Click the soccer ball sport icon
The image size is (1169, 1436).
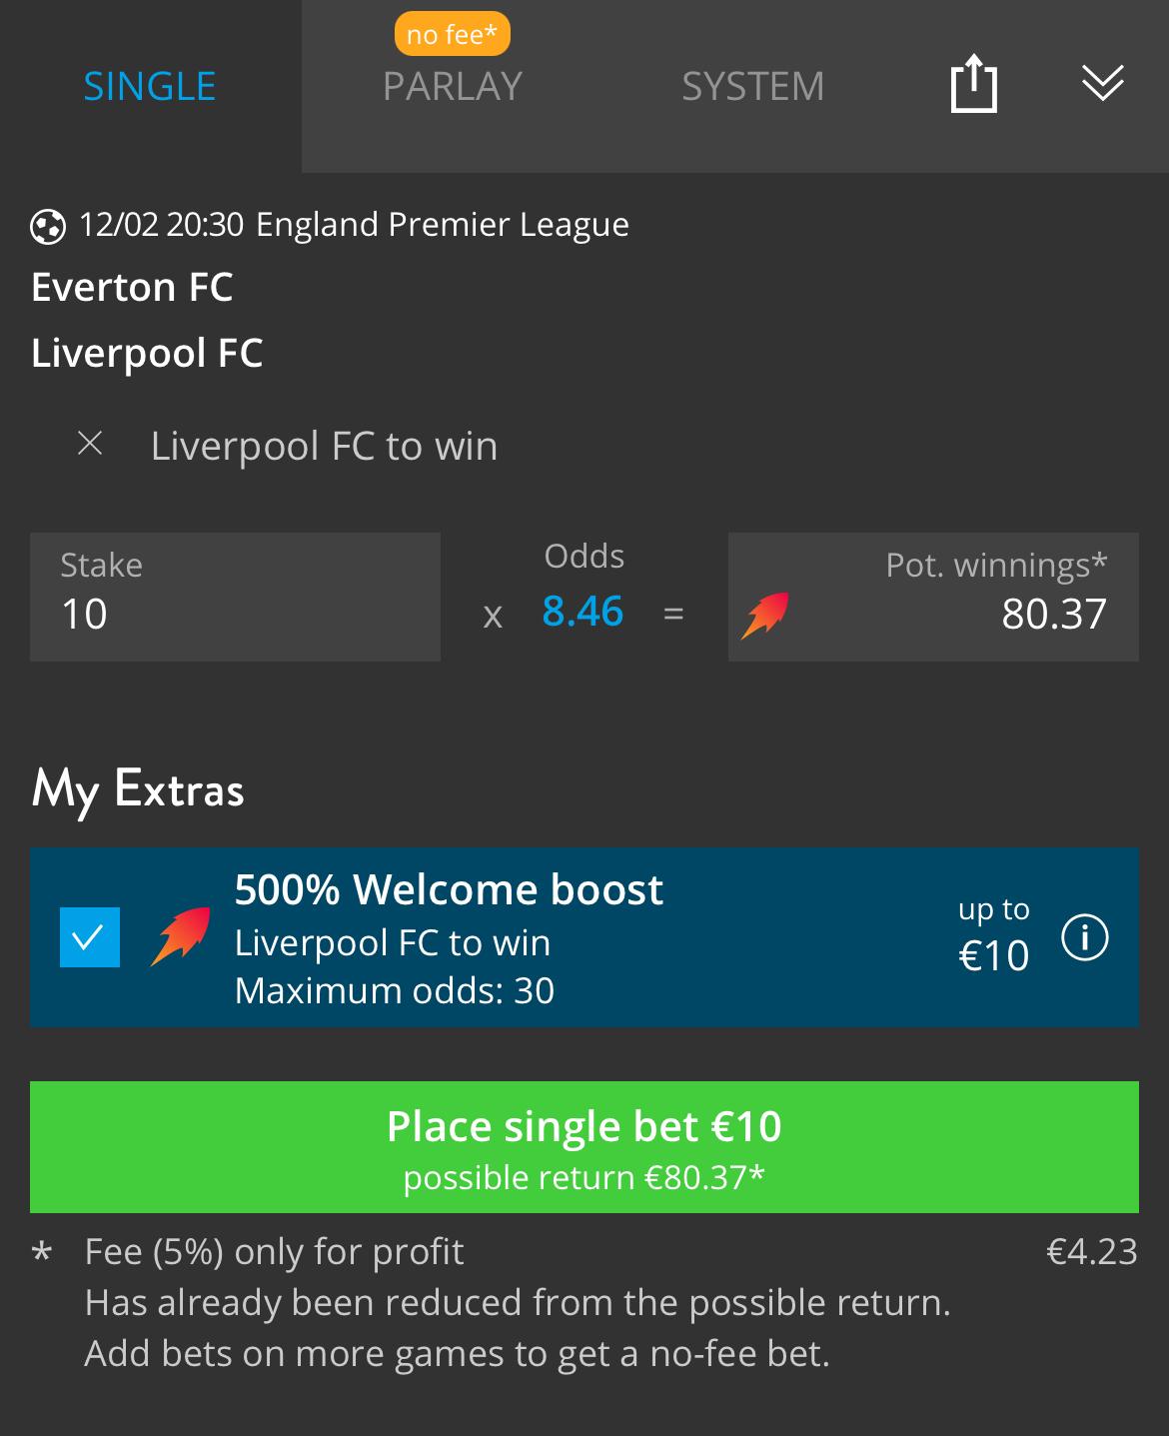click(x=48, y=227)
